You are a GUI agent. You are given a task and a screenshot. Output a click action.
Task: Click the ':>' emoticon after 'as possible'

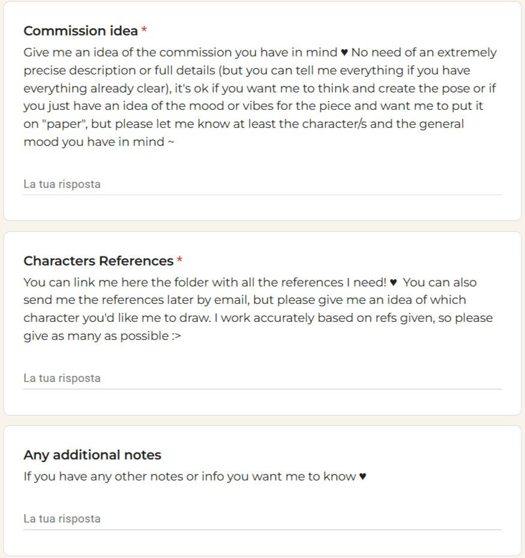point(176,336)
